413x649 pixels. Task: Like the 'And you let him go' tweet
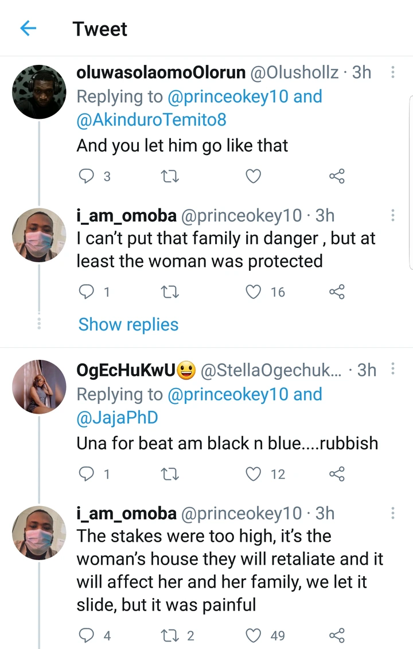(x=254, y=177)
